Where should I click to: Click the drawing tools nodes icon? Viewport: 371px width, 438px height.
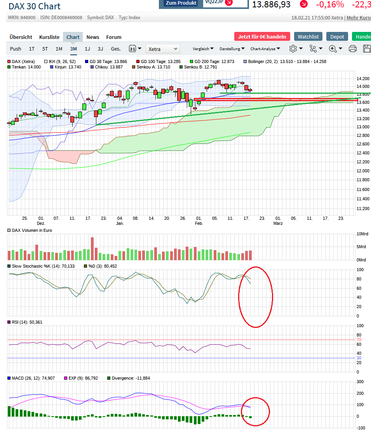pyautogui.click(x=313, y=49)
